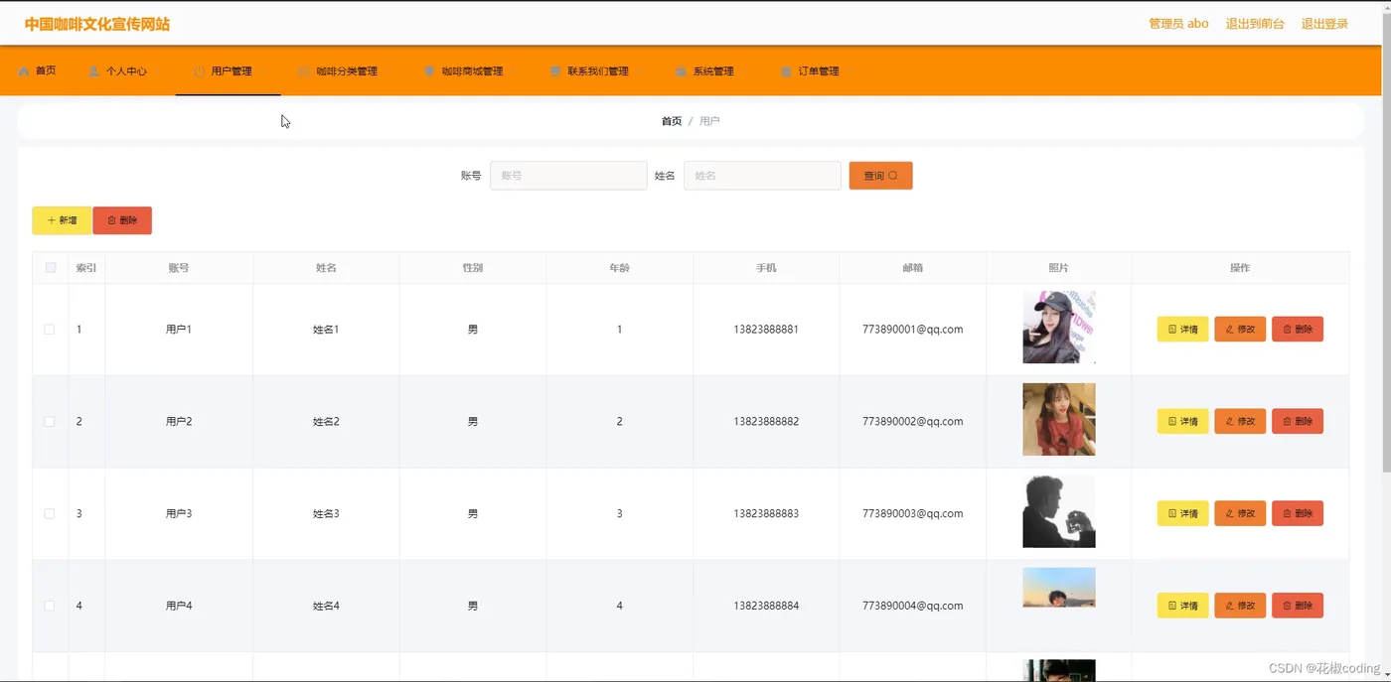Image resolution: width=1391 pixels, height=682 pixels.
Task: Focus the 账号 search input
Action: click(568, 176)
